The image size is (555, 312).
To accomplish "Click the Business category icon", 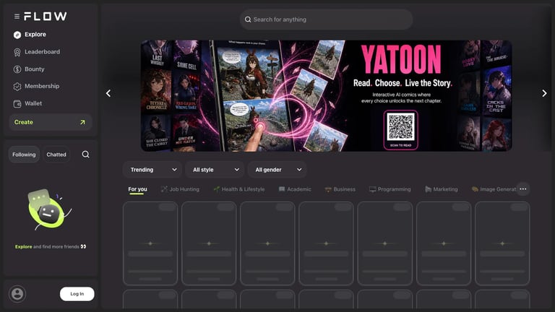I will (x=328, y=190).
